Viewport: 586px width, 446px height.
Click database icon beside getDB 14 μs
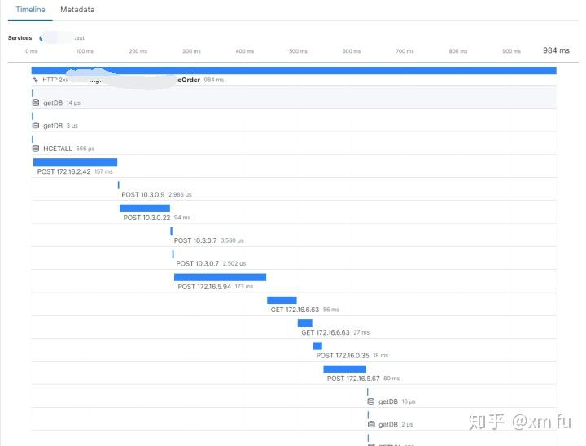[35, 103]
